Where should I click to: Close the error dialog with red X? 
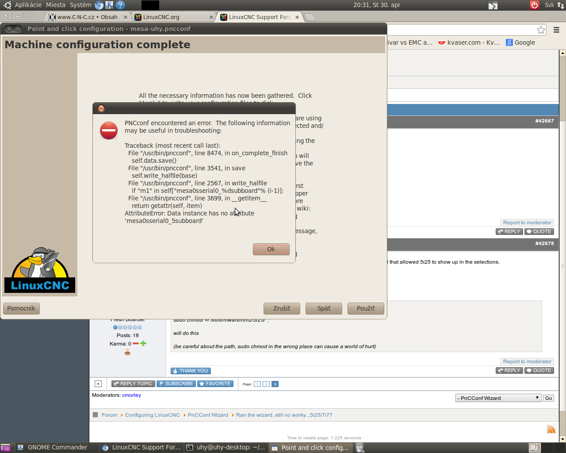tap(101, 108)
